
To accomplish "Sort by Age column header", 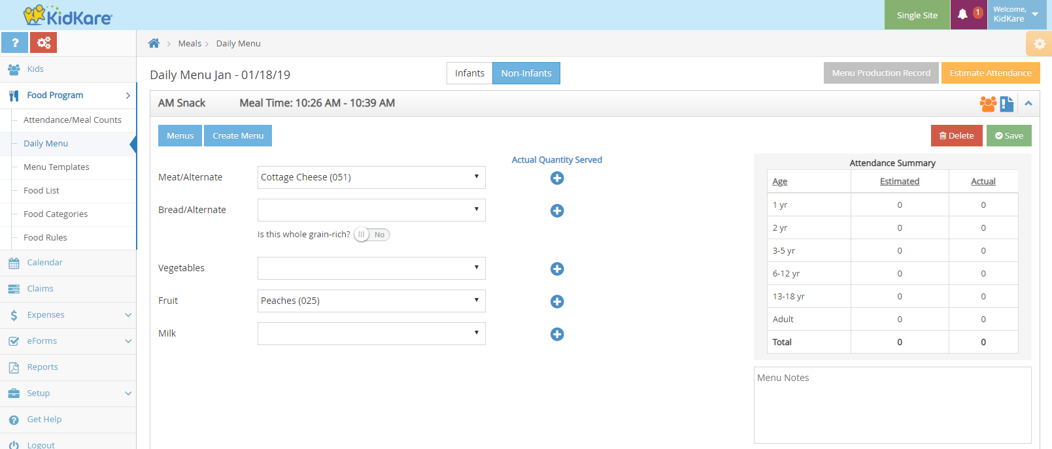I will click(779, 182).
